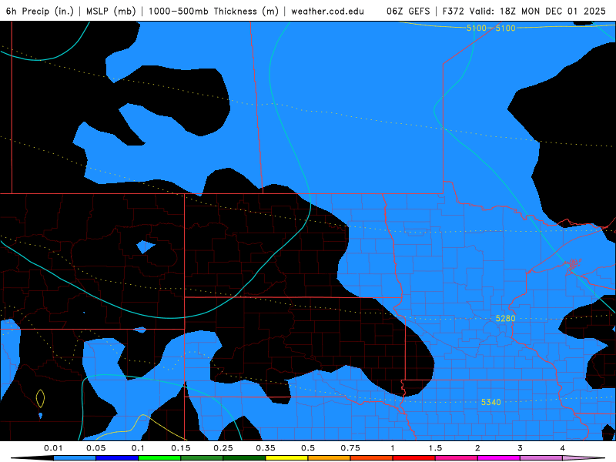Image resolution: width=616 pixels, height=462 pixels.
Task: Click 'Valid: 18Z MON DEC 01 2025' text
Action: pos(537,11)
